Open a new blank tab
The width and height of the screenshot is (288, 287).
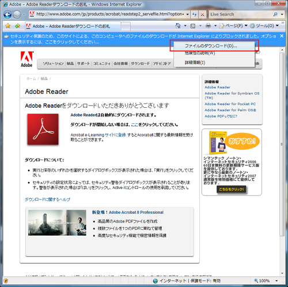(x=126, y=27)
